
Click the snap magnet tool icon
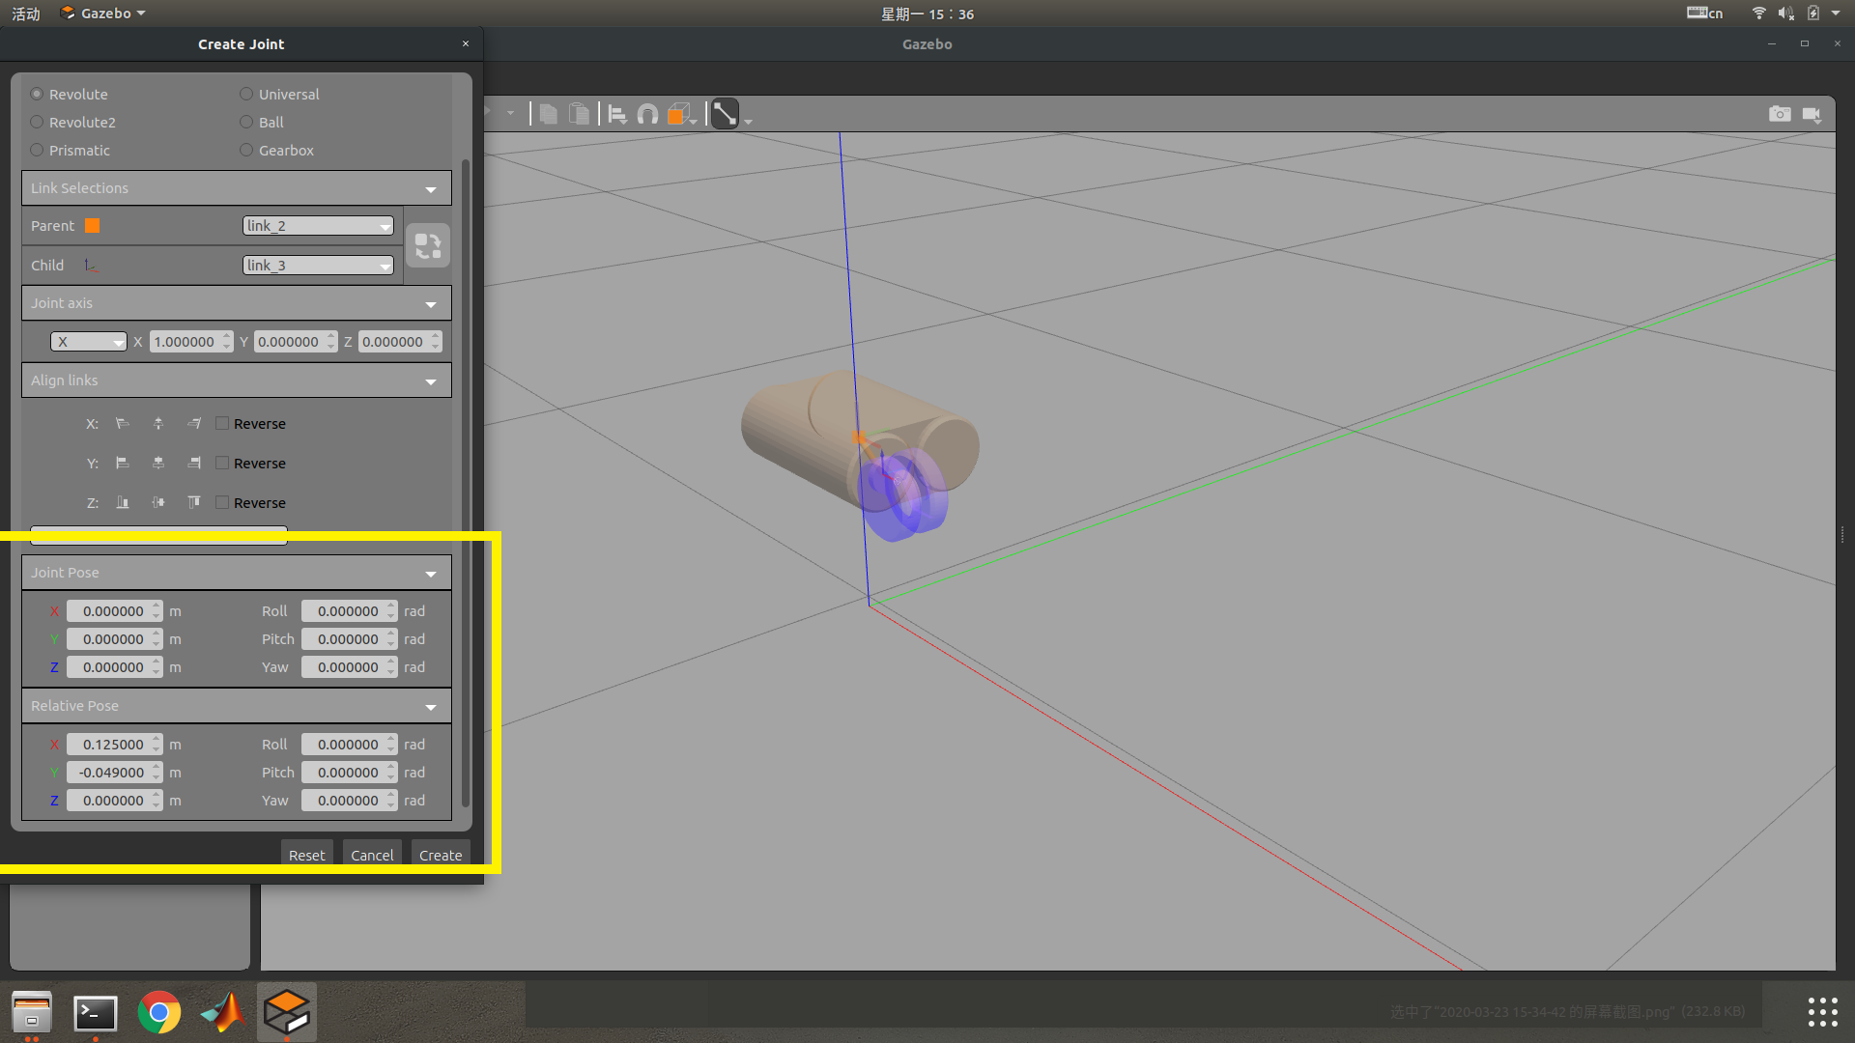(x=647, y=115)
